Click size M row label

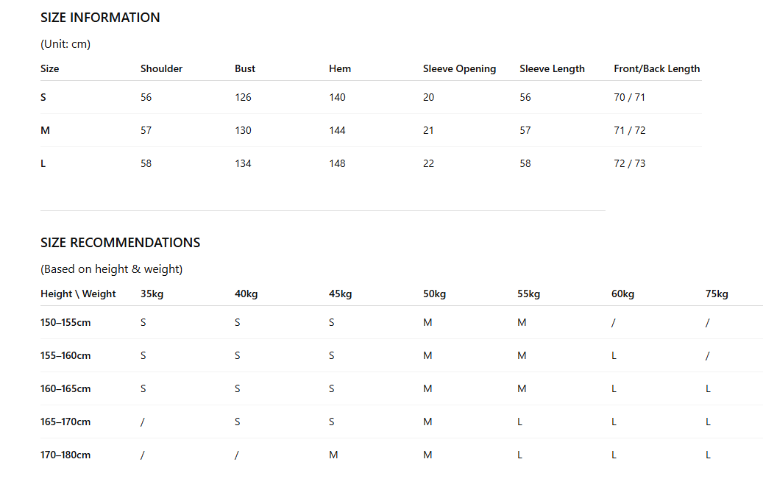pyautogui.click(x=46, y=130)
